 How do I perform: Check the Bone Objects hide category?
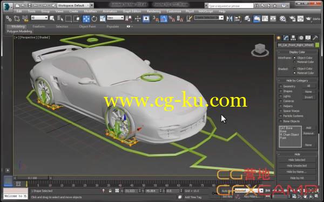click(281, 121)
